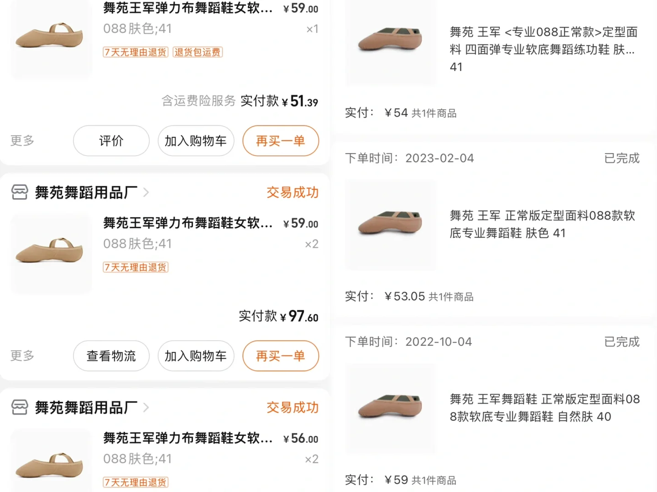Click 查看物流 to view shipping

(x=111, y=356)
